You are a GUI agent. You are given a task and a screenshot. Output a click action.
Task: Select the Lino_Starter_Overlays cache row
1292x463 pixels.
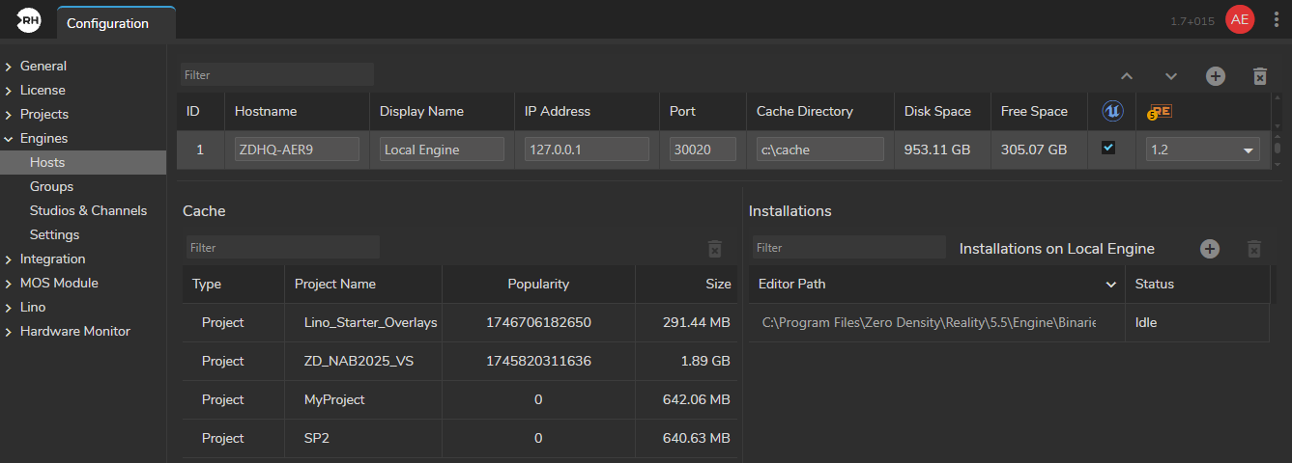pos(460,323)
